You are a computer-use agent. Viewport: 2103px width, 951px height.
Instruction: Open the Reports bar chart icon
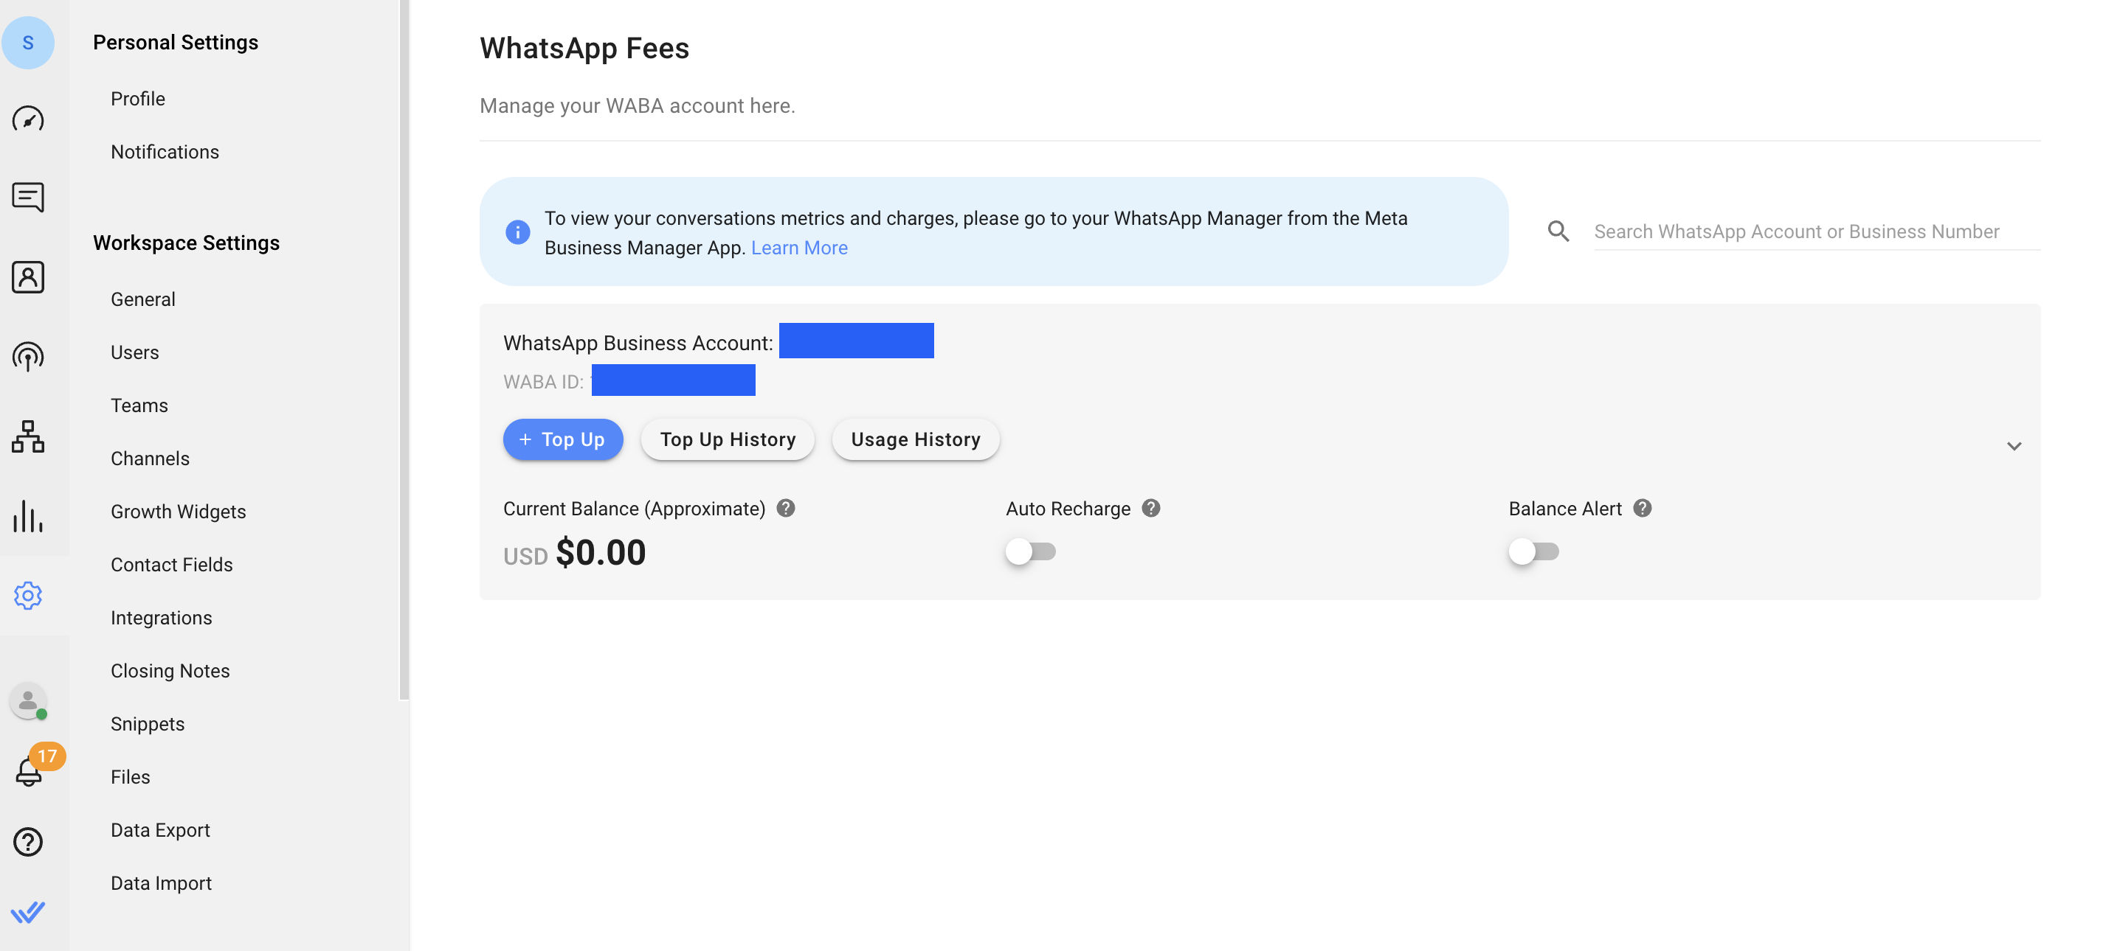[28, 516]
